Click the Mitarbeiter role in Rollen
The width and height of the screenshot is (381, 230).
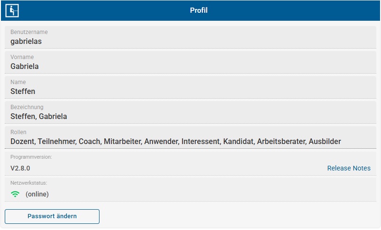[122, 141]
